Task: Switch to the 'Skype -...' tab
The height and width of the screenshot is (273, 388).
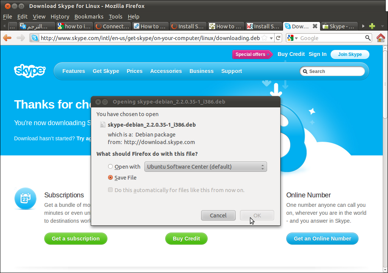Action: 339,26
